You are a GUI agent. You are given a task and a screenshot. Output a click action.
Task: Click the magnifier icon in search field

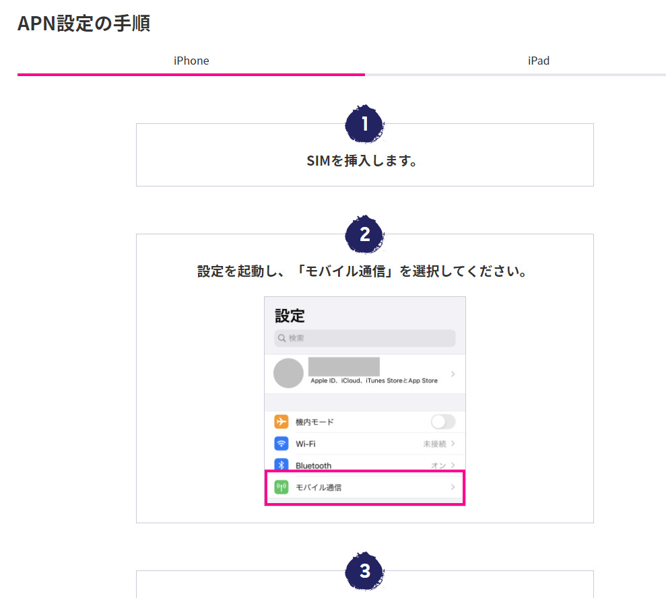point(282,338)
